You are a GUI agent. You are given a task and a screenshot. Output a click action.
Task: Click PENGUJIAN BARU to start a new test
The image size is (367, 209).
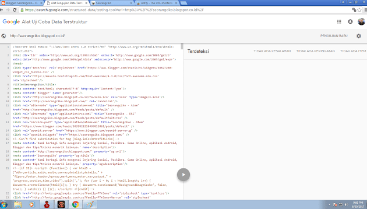click(x=334, y=36)
